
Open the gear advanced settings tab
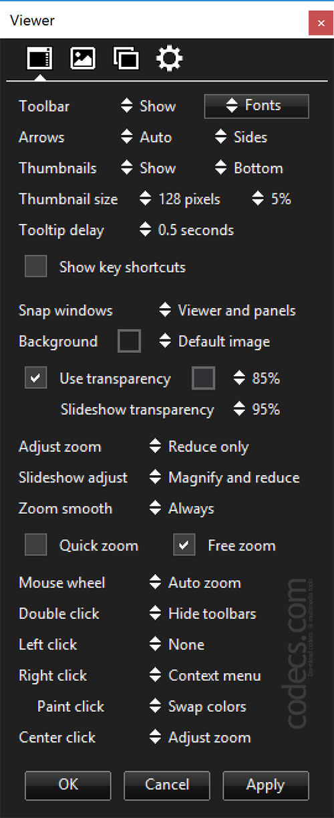click(x=169, y=59)
